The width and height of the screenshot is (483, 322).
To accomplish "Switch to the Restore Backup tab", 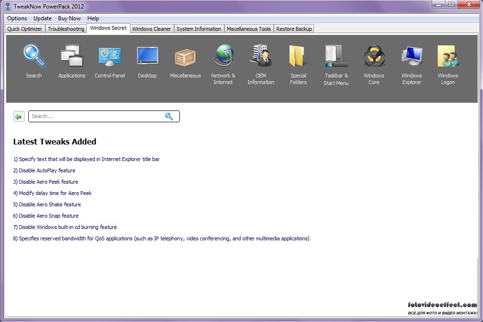I will point(294,29).
